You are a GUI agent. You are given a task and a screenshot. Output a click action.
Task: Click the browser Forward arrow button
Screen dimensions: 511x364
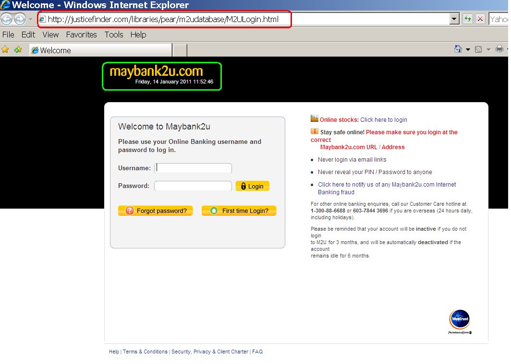(x=20, y=19)
